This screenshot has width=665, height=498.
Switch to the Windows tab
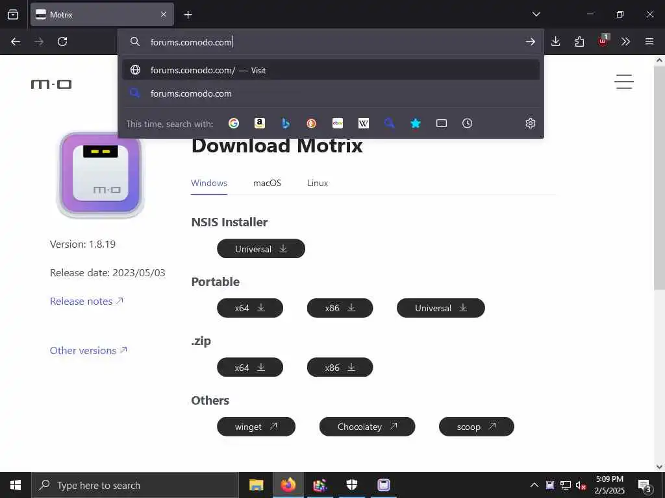209,183
